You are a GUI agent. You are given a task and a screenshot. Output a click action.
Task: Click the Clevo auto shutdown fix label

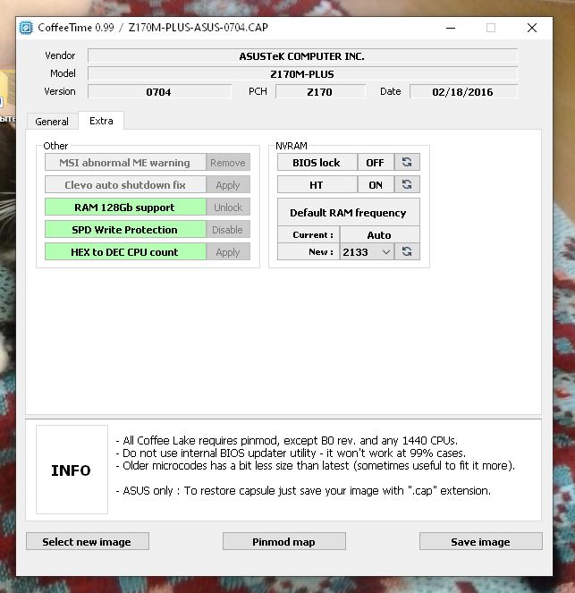[x=125, y=185]
